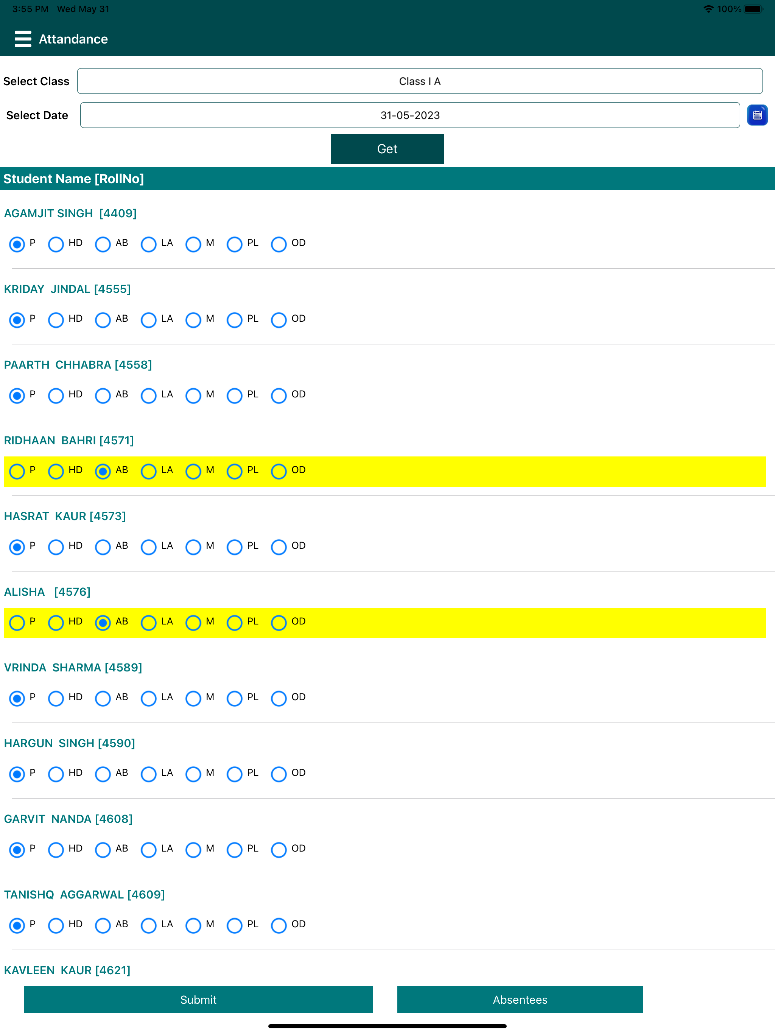
Task: Open the Absentees list button
Action: (x=520, y=1000)
